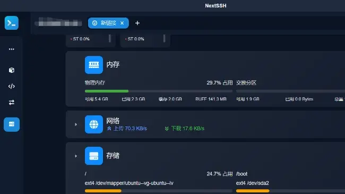
Task: Click the /boot mount label
Action: (x=241, y=174)
